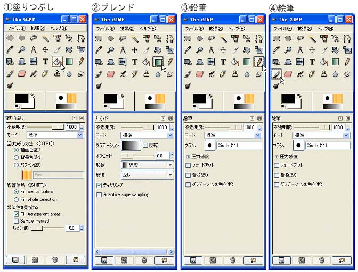This screenshot has height=272, width=358.
Task: Pick the Eraser tool in the 塗りつぶし window
Action: click(x=22, y=73)
